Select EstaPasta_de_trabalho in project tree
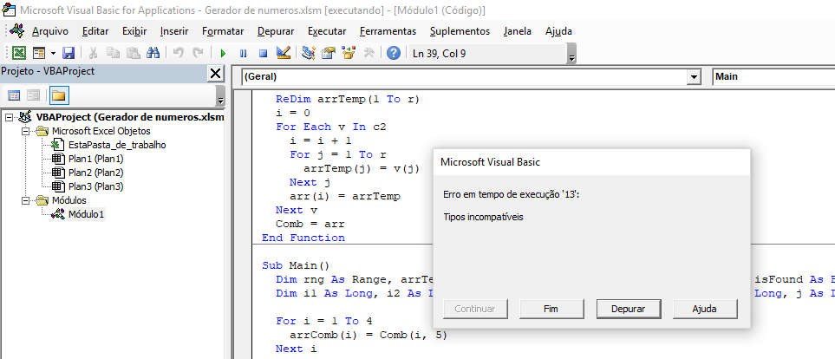Screen dimensions: 835x359 [117, 145]
